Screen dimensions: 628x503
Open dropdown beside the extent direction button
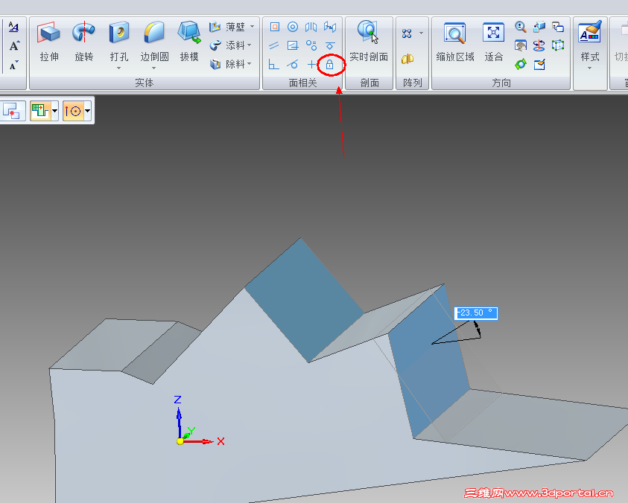[x=54, y=111]
